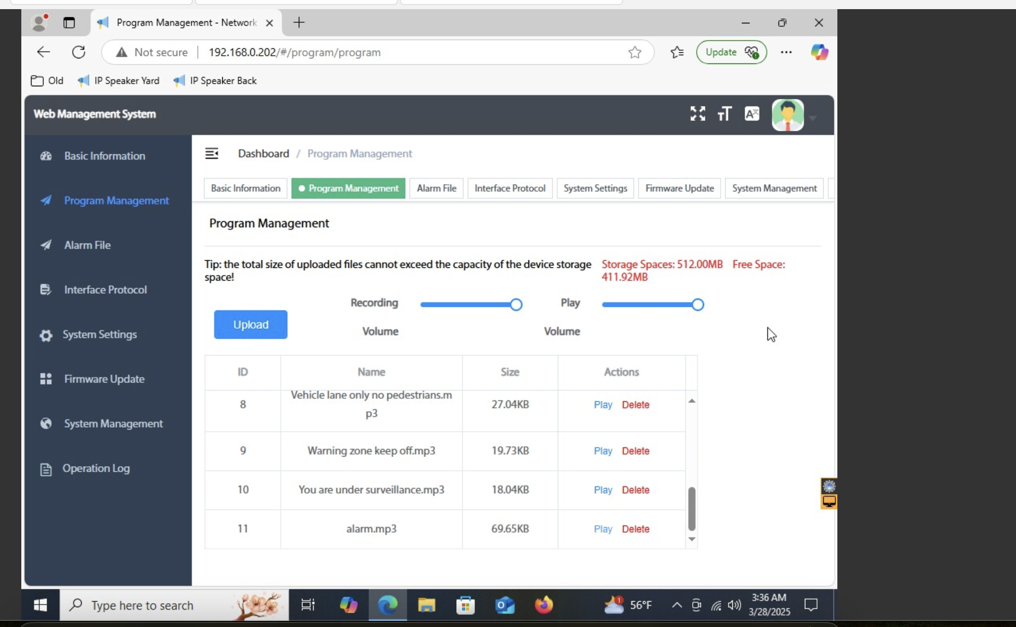The image size is (1016, 627).
Task: Collapse the sidebar with hamburger icon
Action: click(212, 153)
